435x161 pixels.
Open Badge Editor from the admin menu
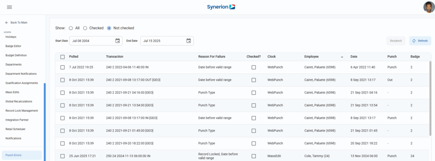point(13,46)
